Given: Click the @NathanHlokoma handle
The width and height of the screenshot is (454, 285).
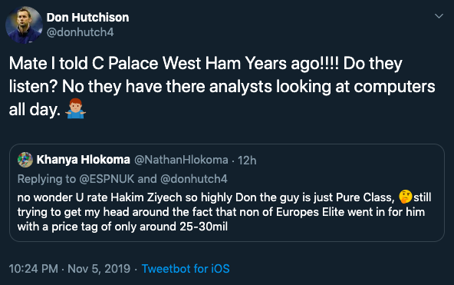Looking at the screenshot, I should pyautogui.click(x=181, y=160).
